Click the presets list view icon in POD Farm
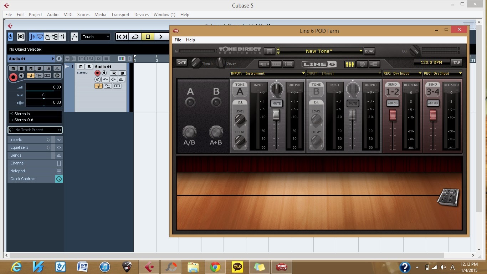The height and width of the screenshot is (274, 487). [x=288, y=64]
